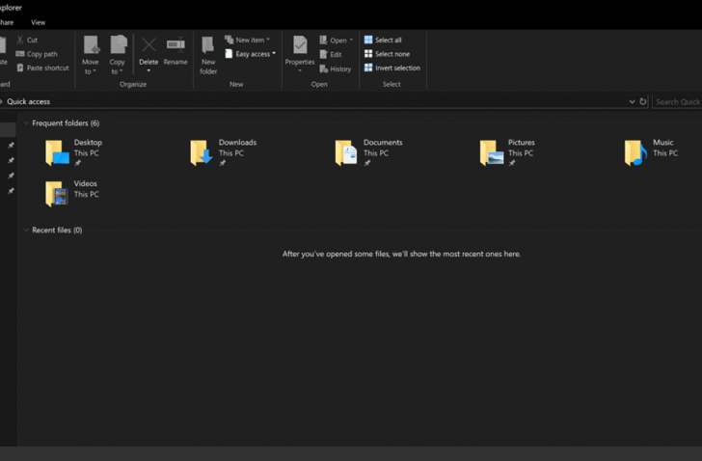
Task: Click the Quick access breadcrumb
Action: 29,101
